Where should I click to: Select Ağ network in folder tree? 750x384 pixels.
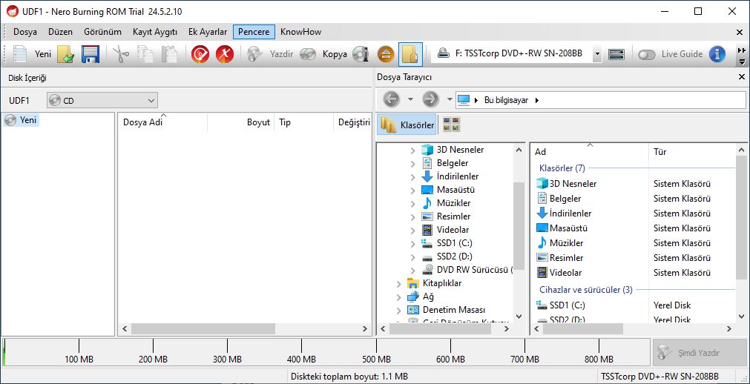tap(421, 297)
